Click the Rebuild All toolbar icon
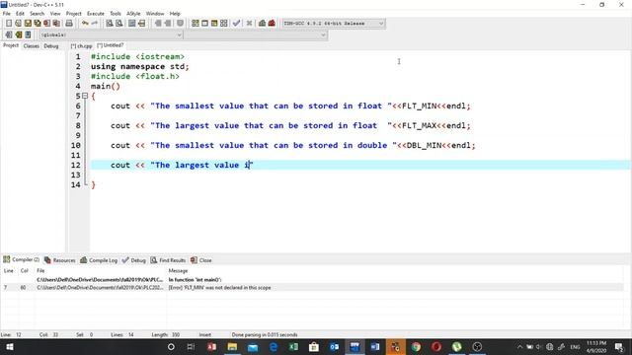Viewport: 632px width, 355px height. (x=224, y=24)
